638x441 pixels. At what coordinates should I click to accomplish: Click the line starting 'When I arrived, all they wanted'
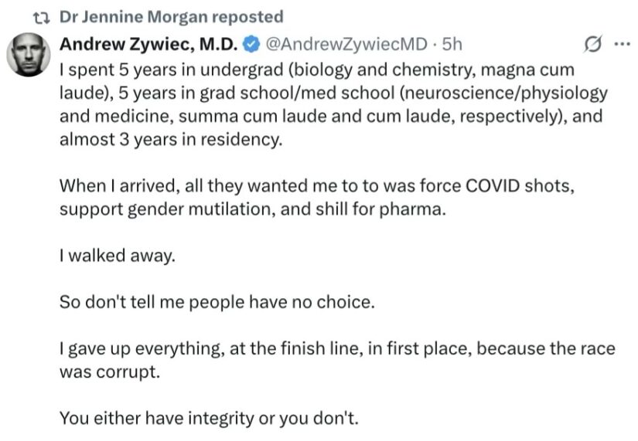(x=317, y=186)
